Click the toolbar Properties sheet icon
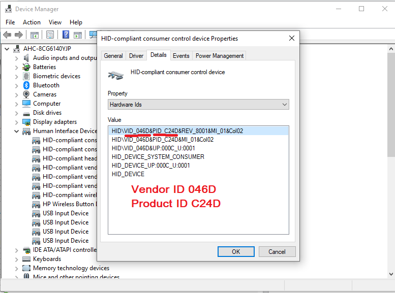Viewport: 395px width, 293px height. point(50,35)
